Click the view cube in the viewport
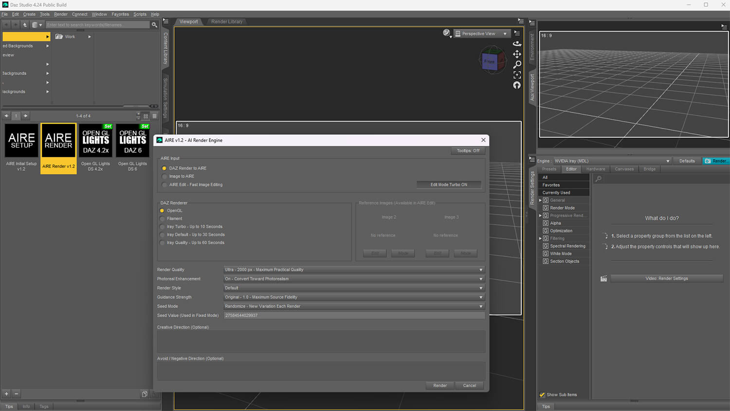The width and height of the screenshot is (730, 411). (492, 60)
